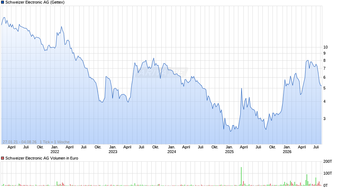
Task: Click the 100T volume axis label
Action: 328,173
